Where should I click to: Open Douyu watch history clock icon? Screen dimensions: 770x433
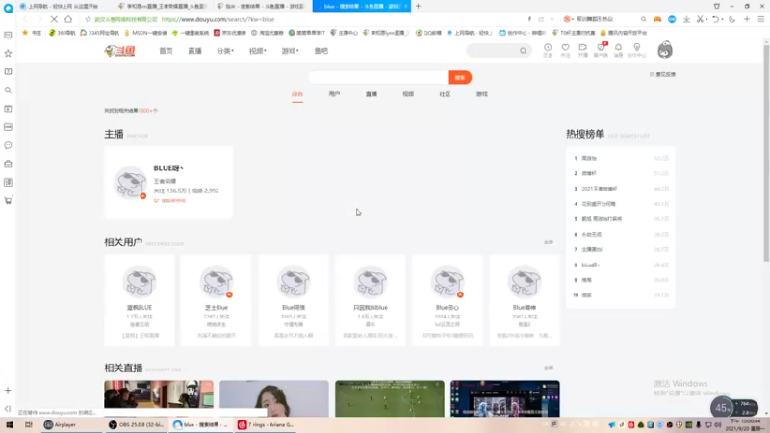coord(548,50)
